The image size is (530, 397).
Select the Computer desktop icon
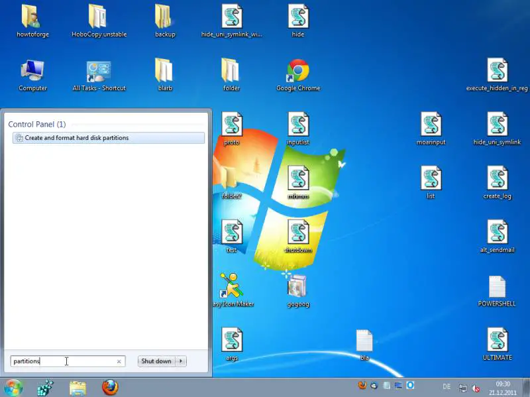[x=32, y=72]
